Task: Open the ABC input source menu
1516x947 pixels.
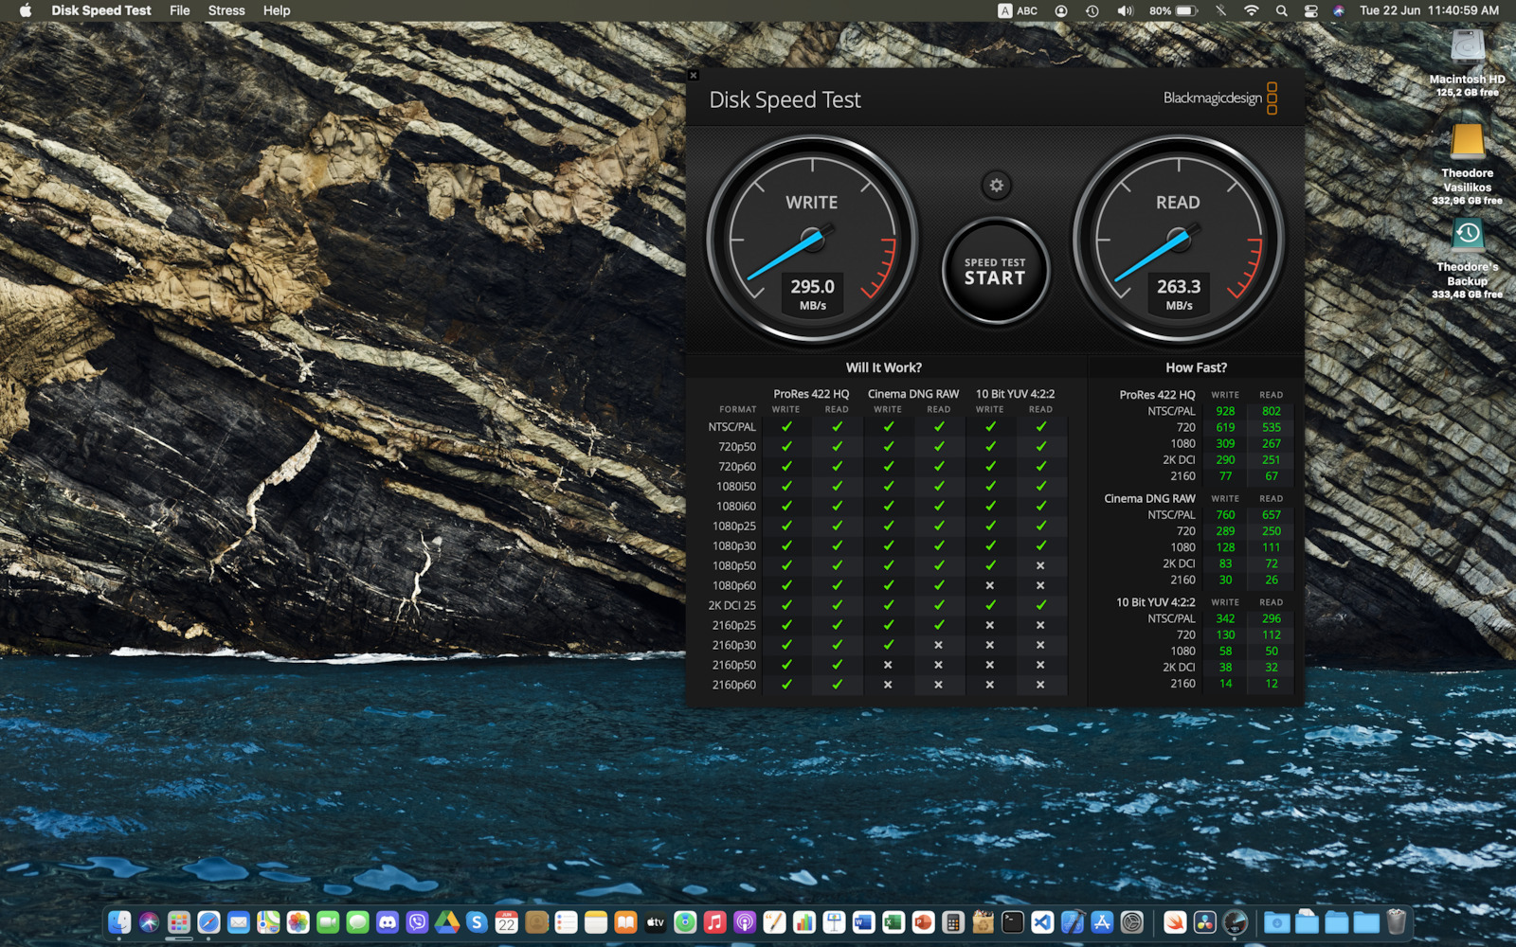Action: tap(1018, 10)
